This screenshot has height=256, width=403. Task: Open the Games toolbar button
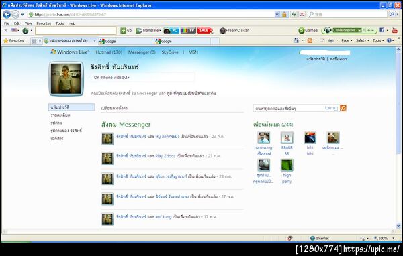308,31
